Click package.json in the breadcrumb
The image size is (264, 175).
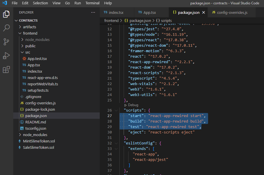click(140, 20)
